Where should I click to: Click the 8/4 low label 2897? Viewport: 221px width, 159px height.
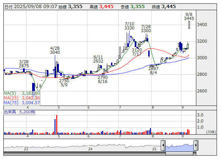coord(153,68)
